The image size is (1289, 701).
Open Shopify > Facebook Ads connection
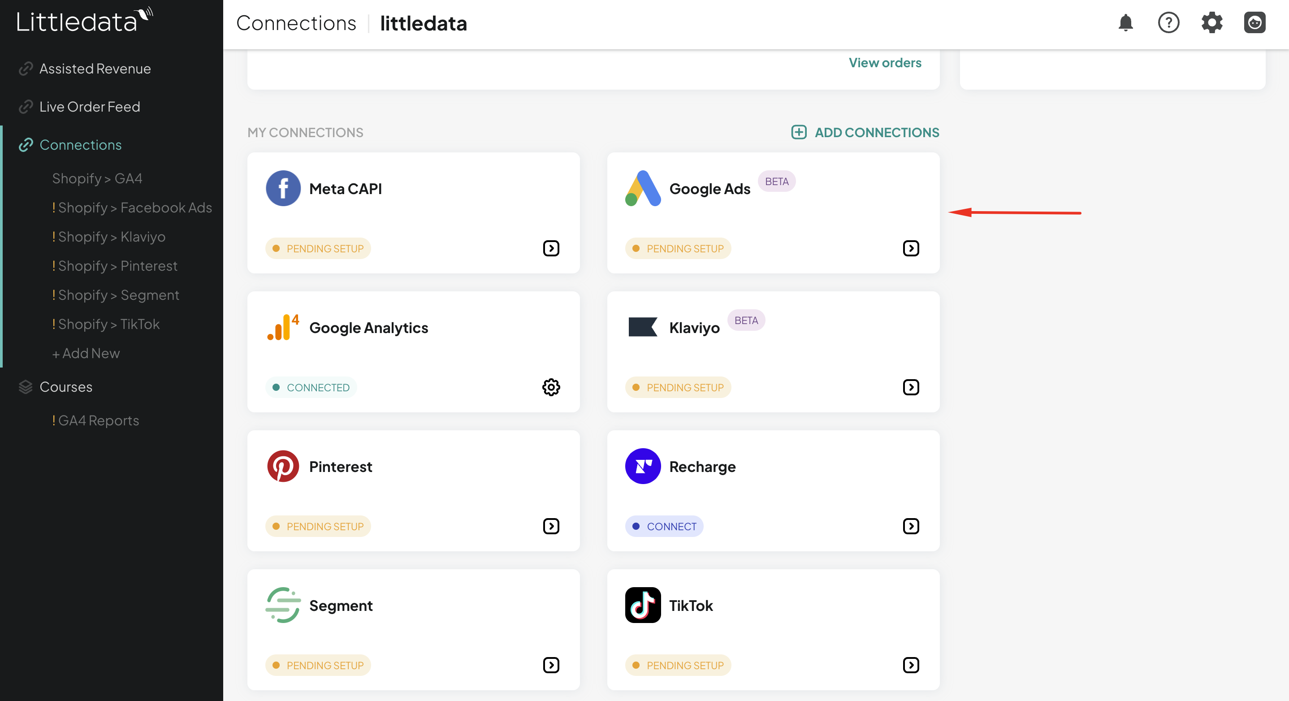[x=132, y=208]
